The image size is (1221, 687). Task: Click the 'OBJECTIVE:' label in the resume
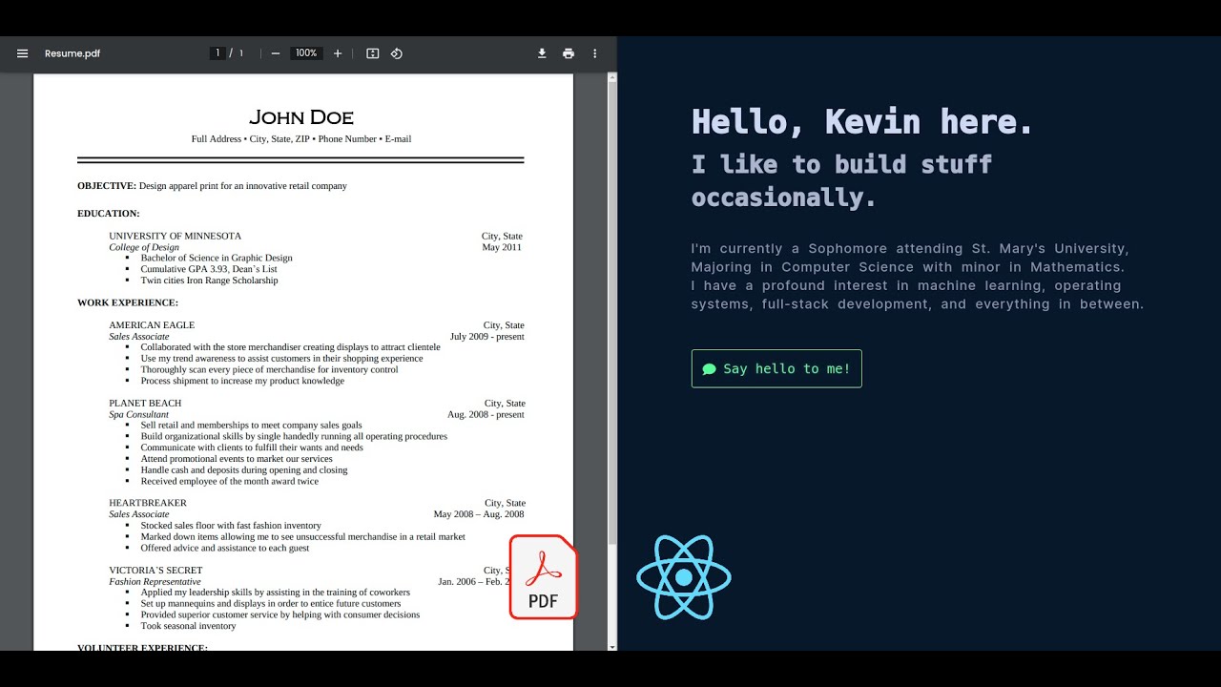[x=107, y=186]
